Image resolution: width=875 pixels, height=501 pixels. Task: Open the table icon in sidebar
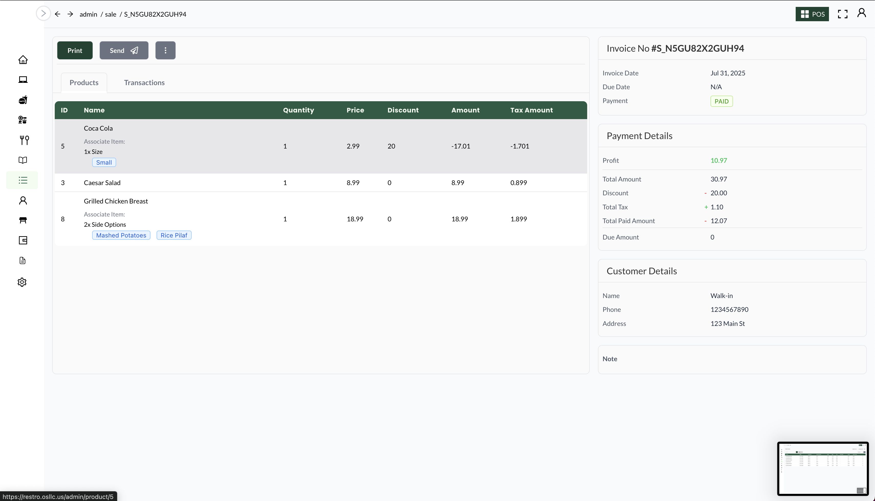pyautogui.click(x=23, y=220)
